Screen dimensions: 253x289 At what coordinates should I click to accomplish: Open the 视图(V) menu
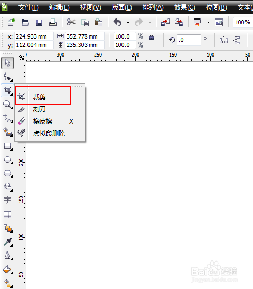click(90, 7)
